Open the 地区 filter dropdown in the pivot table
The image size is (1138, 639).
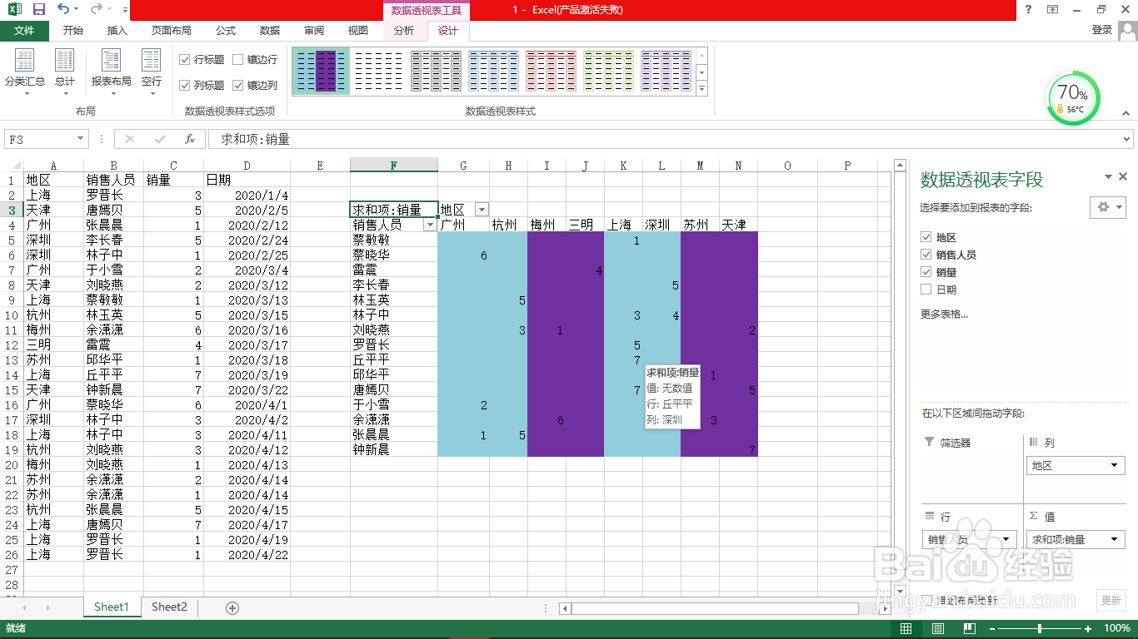click(x=481, y=209)
